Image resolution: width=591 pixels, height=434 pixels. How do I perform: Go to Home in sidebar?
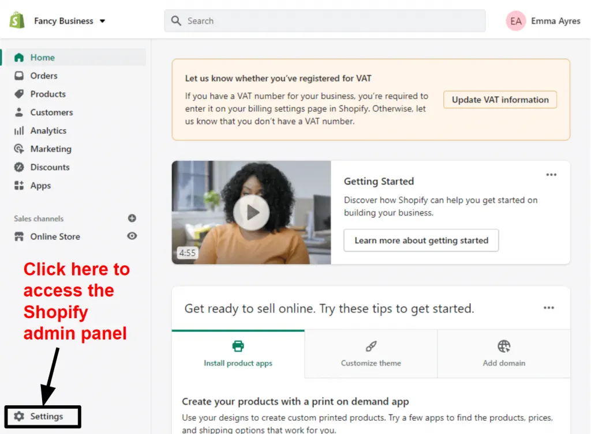[74, 57]
